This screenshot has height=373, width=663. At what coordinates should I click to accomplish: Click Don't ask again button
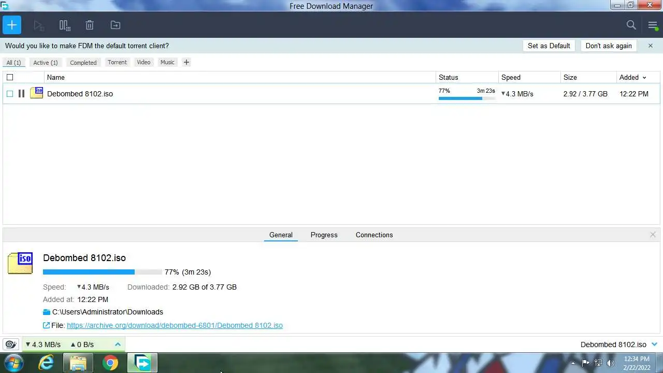609,46
